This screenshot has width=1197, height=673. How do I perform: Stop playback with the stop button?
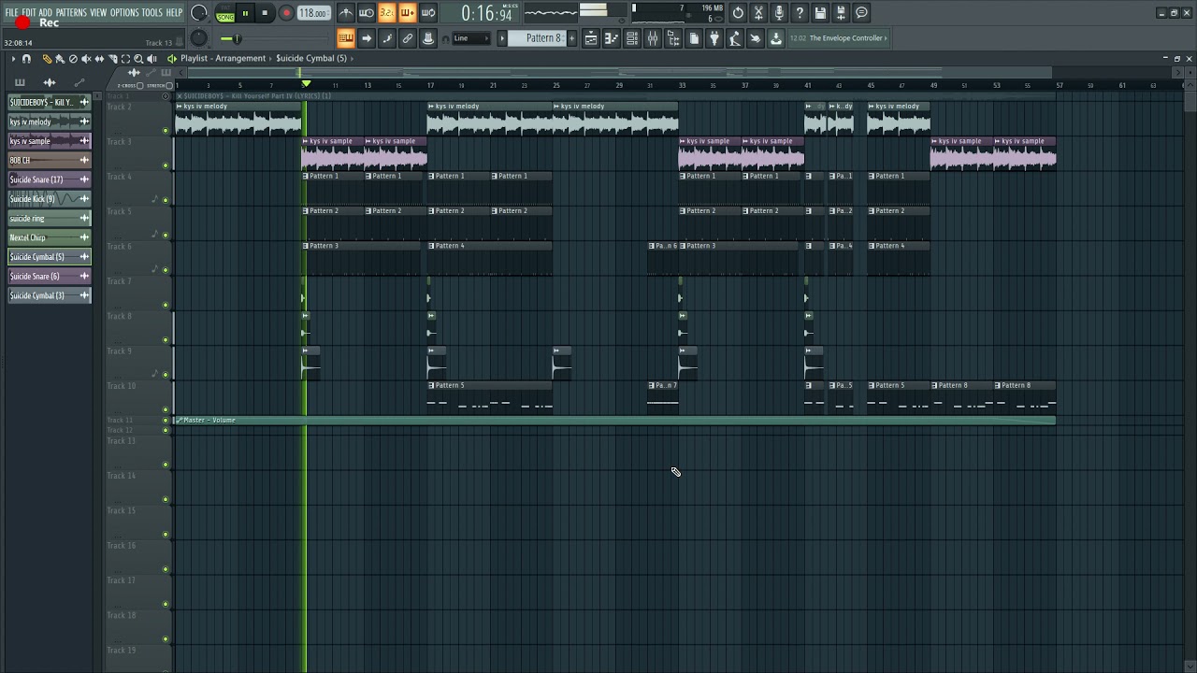tap(265, 13)
